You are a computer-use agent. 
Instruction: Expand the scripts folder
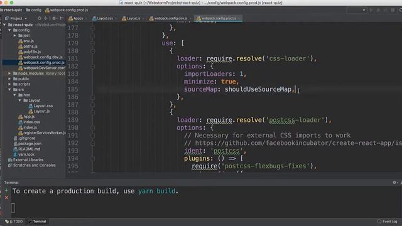pos(10,84)
